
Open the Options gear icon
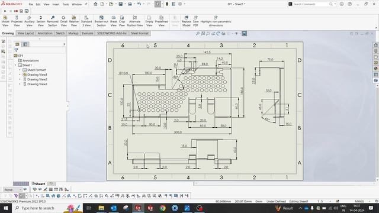coord(180,4)
